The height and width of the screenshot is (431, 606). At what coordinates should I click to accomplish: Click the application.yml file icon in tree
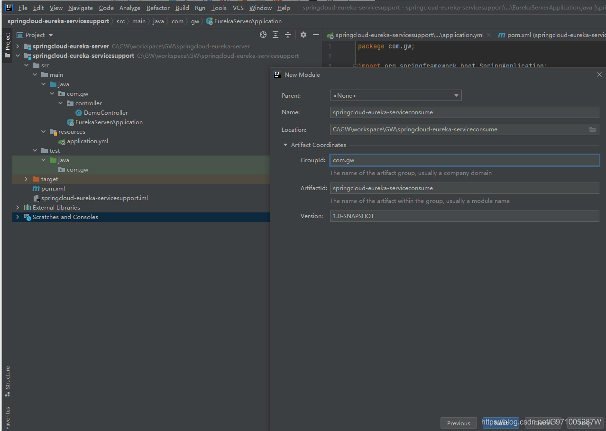[62, 141]
